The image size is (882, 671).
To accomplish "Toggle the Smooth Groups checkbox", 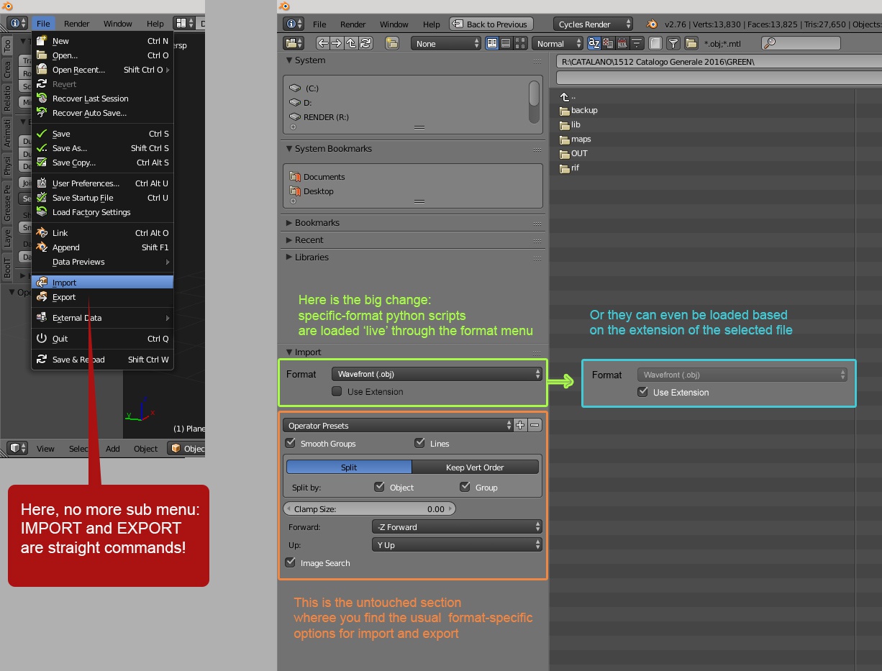I will [291, 443].
